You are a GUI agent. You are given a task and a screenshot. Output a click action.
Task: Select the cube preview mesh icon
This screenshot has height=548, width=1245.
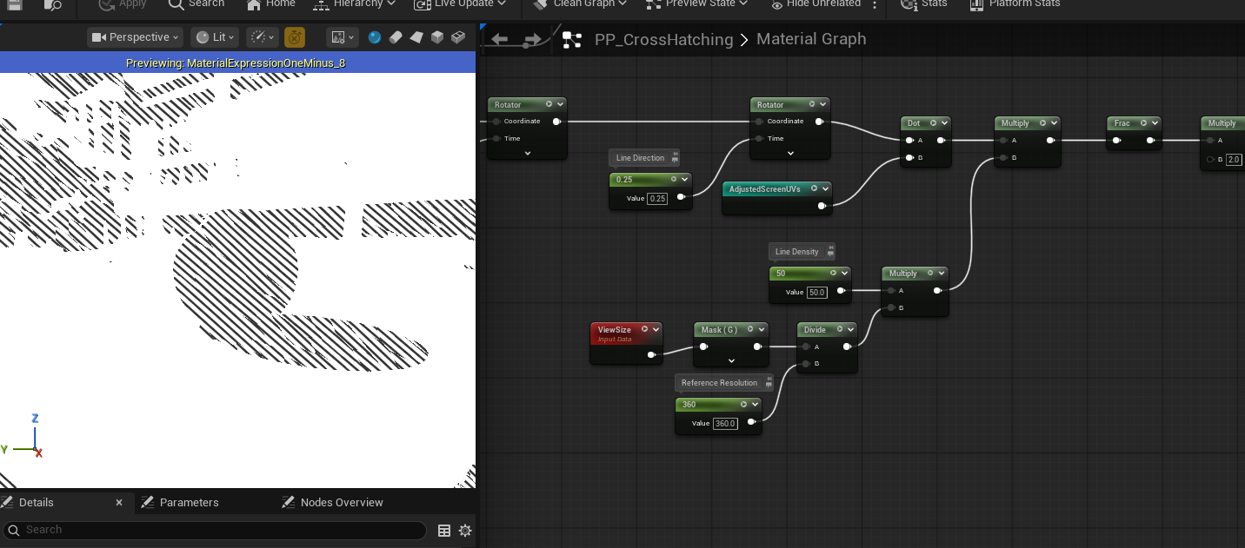point(437,37)
